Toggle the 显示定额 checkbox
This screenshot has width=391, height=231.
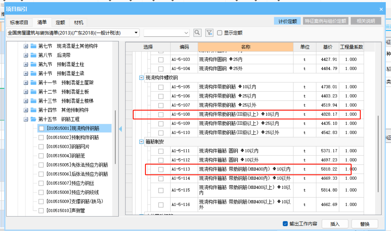[x=219, y=33]
